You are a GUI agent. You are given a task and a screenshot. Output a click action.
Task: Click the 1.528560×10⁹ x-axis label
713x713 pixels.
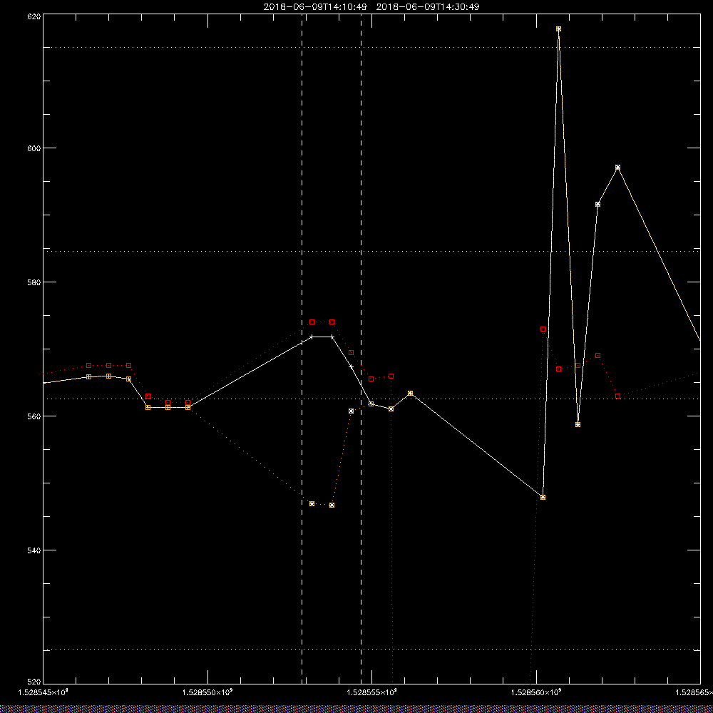coord(537,692)
